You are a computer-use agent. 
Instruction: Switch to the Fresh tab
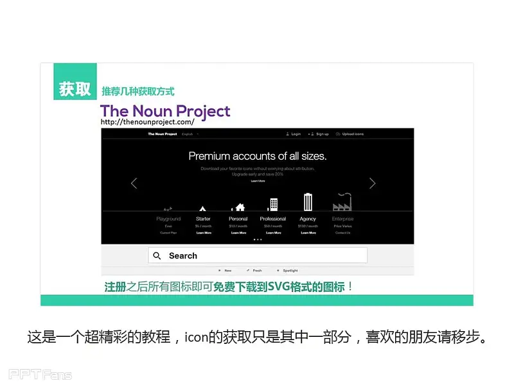coord(255,271)
